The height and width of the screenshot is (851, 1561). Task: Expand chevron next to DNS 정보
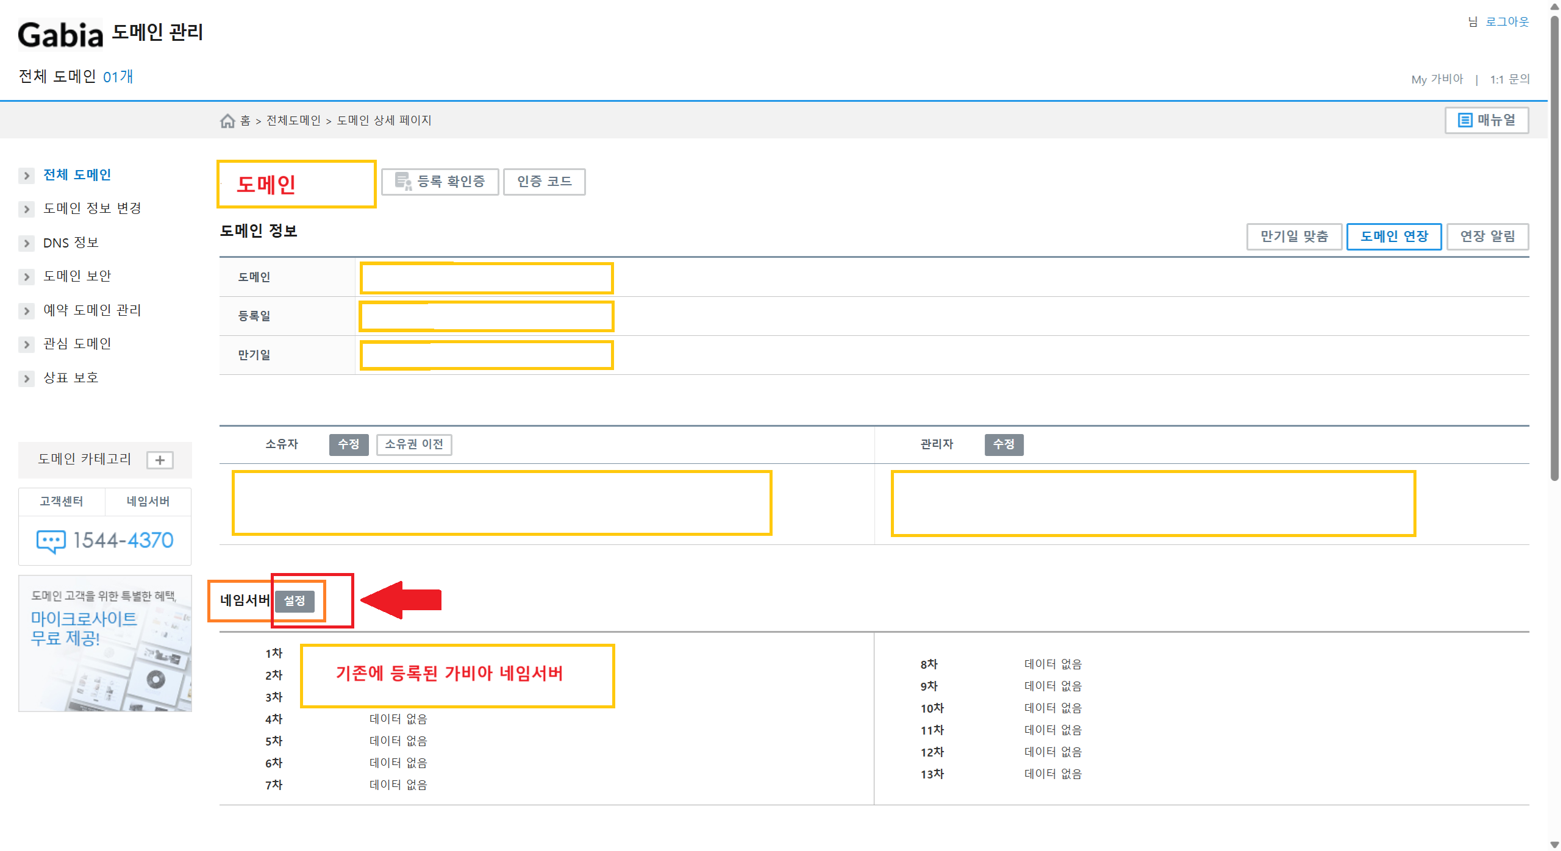(26, 243)
